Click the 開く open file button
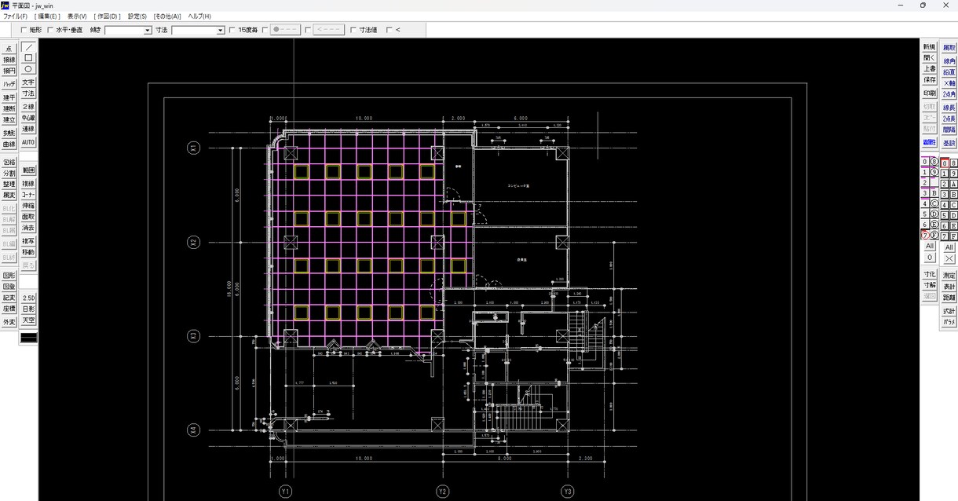Screen dimensions: 958x501 [929, 58]
